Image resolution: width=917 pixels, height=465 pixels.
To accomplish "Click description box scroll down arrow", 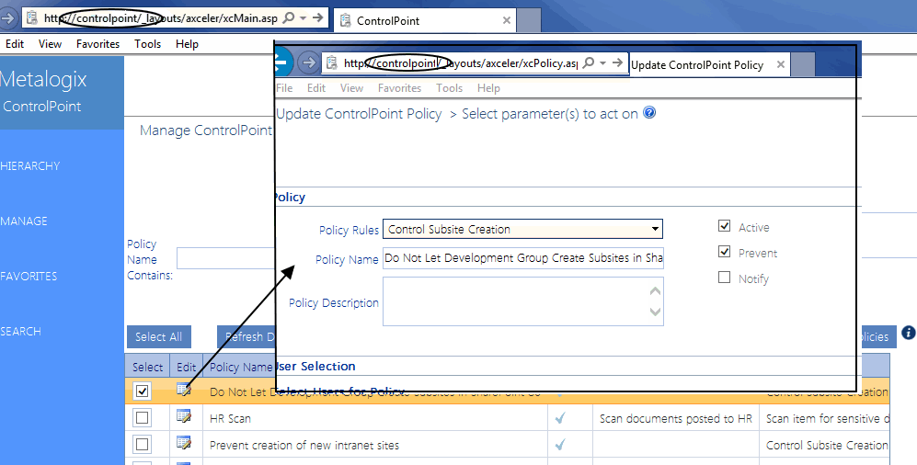I will (x=656, y=312).
